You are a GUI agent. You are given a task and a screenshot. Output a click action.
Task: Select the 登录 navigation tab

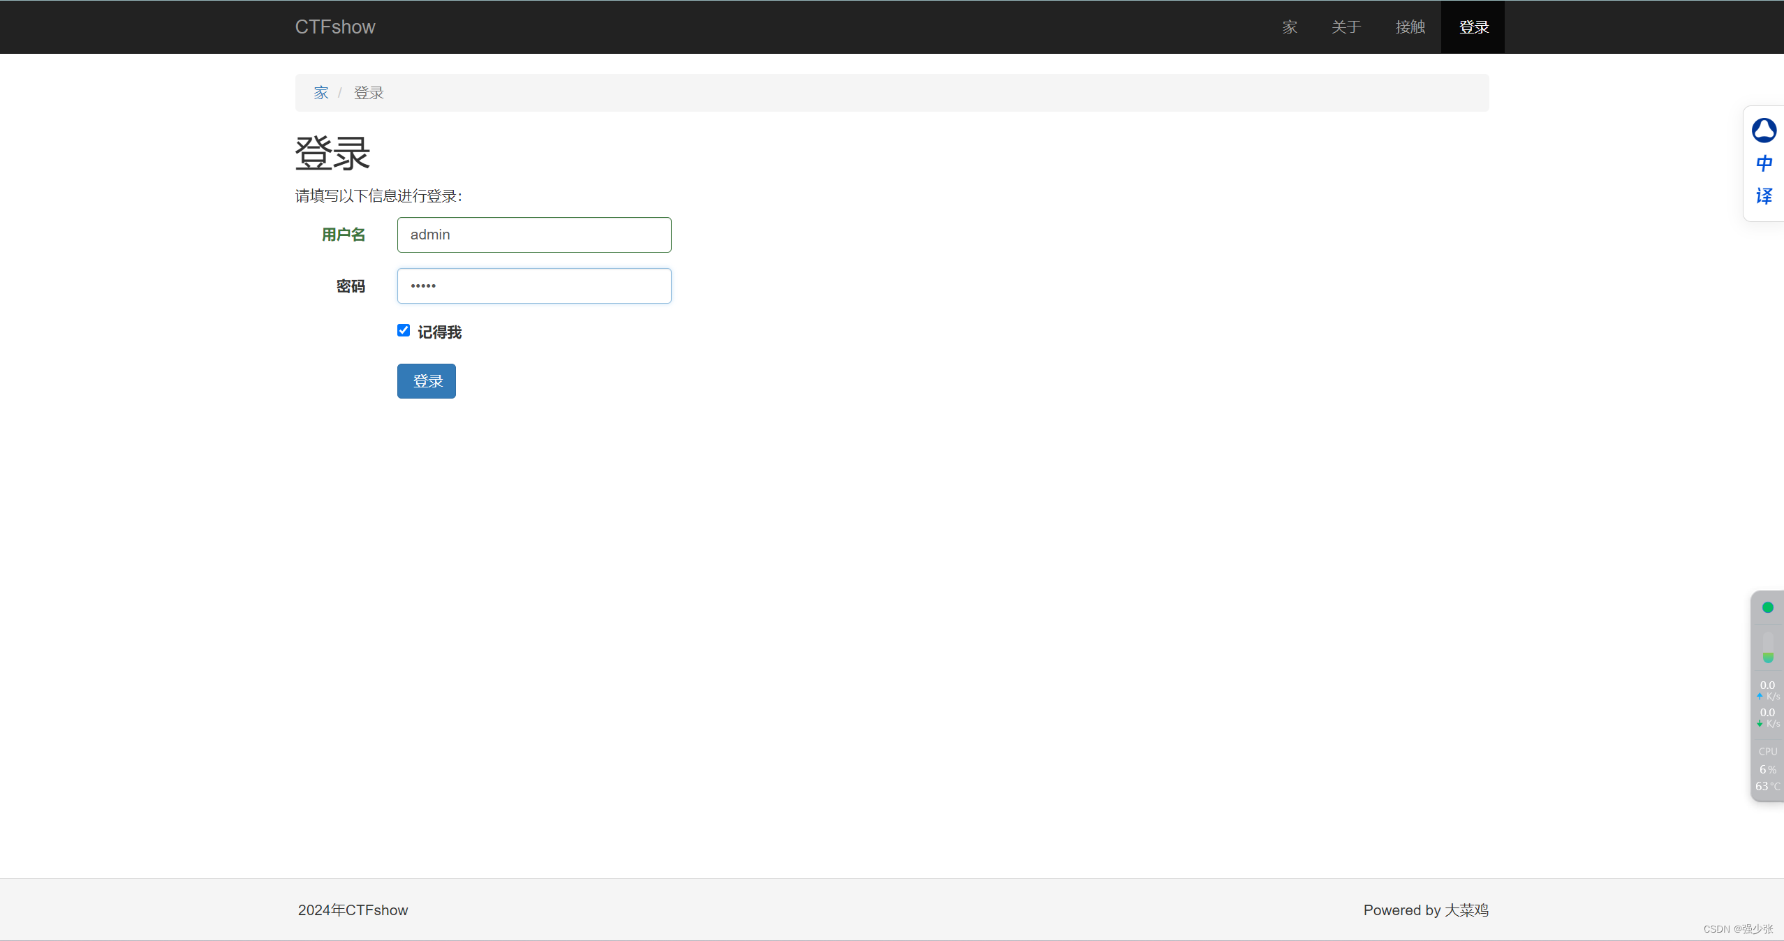(x=1473, y=27)
